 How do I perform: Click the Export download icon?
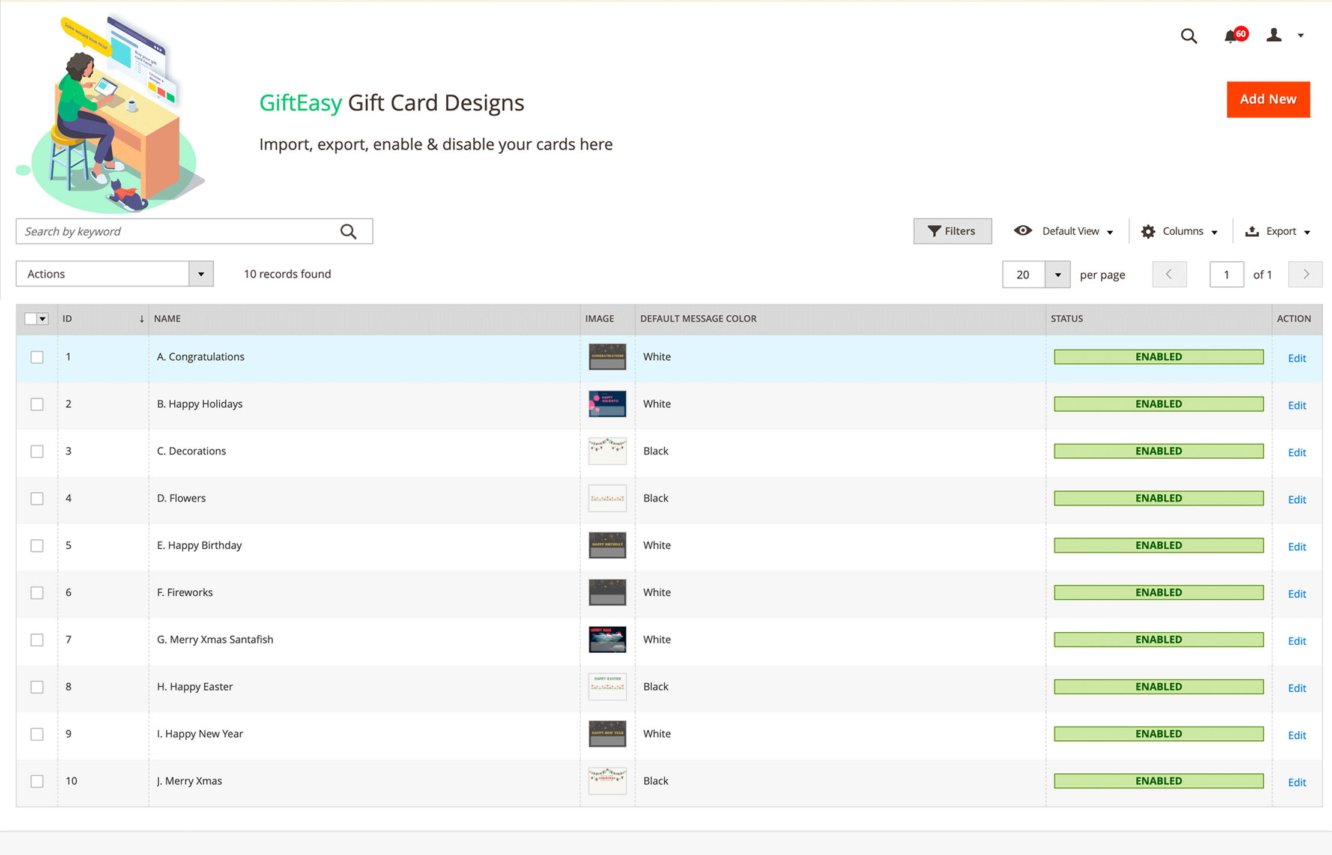click(x=1252, y=231)
